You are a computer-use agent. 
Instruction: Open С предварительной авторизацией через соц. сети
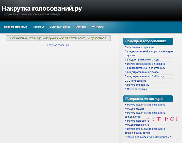(x=149, y=53)
